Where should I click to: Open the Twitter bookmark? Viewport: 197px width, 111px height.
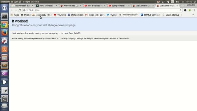(x=112, y=15)
